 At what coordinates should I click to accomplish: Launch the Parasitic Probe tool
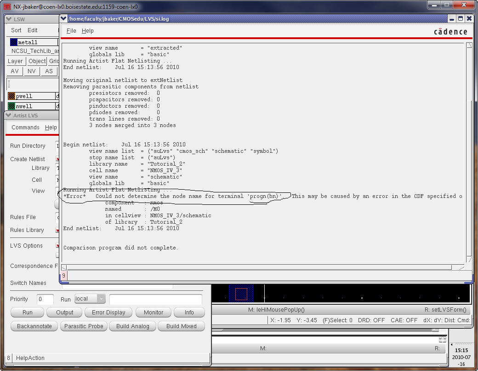point(84,326)
